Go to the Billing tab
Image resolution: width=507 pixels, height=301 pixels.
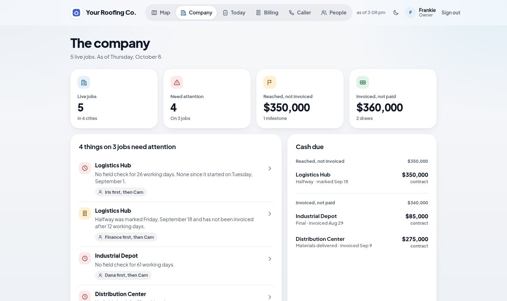click(x=267, y=13)
